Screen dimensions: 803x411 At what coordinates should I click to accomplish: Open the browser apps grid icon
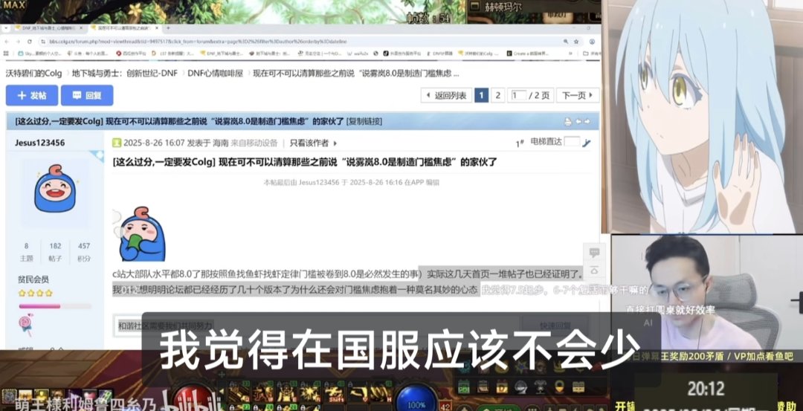[7, 53]
